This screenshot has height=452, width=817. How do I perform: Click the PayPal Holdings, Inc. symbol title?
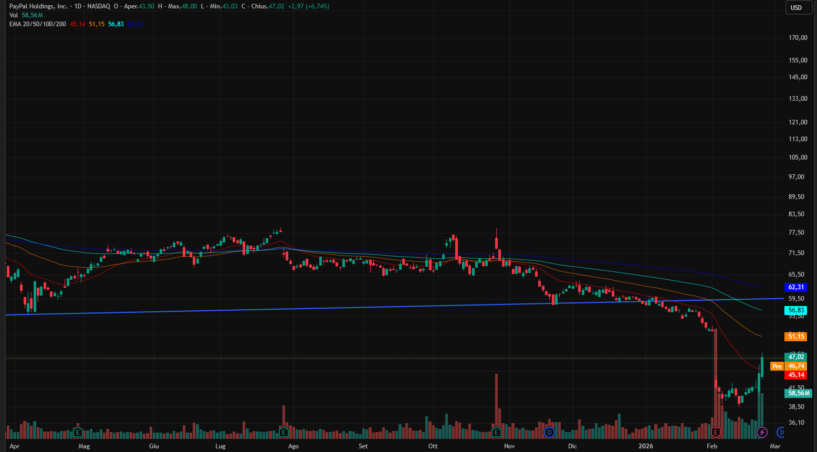click(38, 6)
